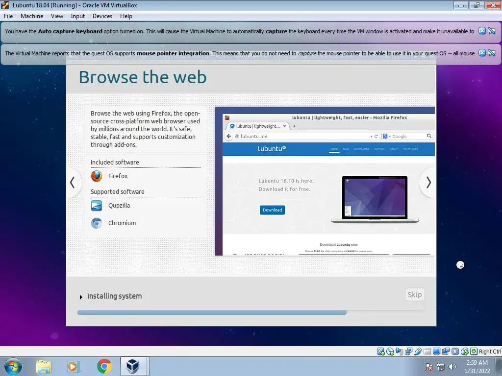Click the installation progress bar
Image resolution: width=502 pixels, height=376 pixels.
click(251, 312)
